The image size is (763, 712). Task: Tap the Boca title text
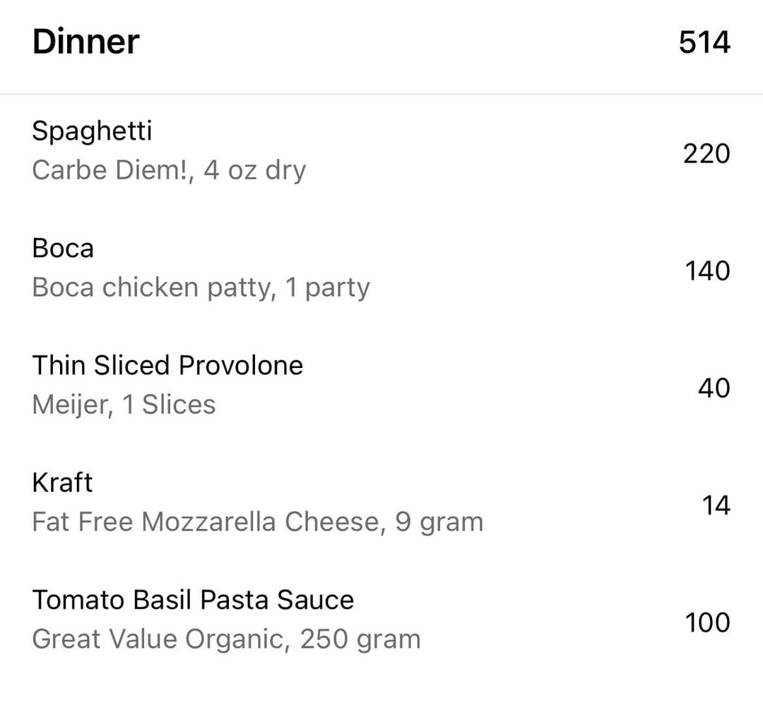pos(63,249)
